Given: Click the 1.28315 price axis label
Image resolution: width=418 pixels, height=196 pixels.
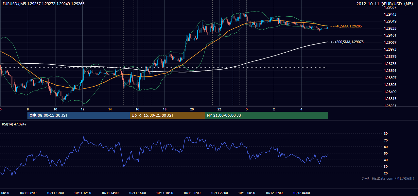Looking at the screenshot, I should 390,99.
